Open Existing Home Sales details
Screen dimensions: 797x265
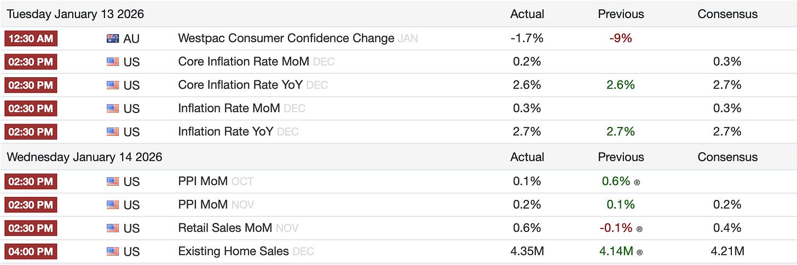click(233, 251)
